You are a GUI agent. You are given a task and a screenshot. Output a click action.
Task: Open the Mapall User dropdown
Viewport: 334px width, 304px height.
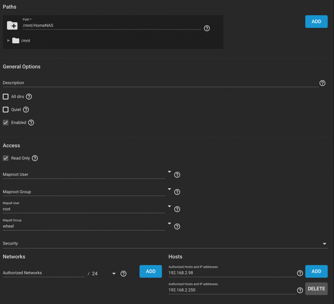coord(169,206)
